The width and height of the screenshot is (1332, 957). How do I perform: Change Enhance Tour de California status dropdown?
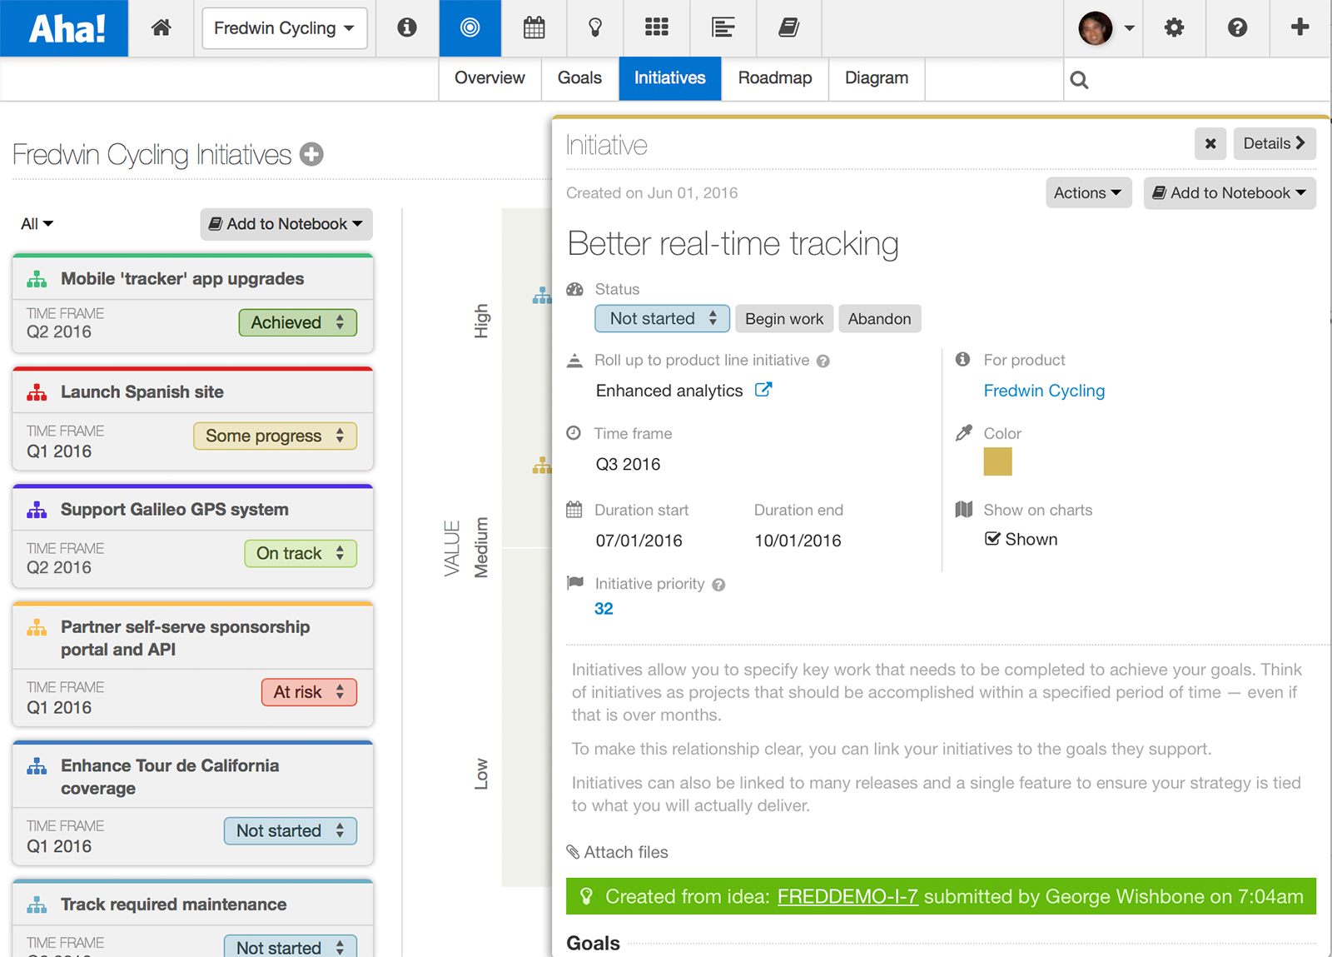[291, 831]
